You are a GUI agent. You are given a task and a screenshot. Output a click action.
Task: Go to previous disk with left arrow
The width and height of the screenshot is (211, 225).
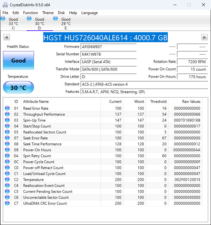pyautogui.click(x=7, y=37)
